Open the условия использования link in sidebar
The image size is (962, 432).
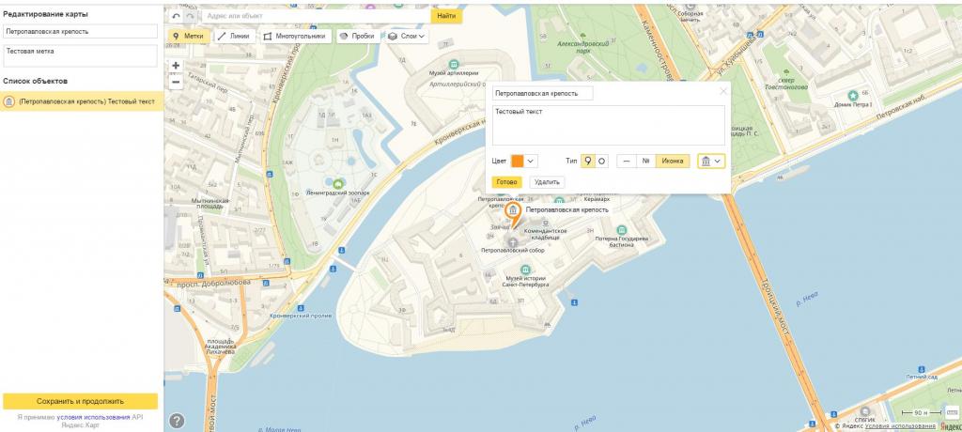pos(93,417)
